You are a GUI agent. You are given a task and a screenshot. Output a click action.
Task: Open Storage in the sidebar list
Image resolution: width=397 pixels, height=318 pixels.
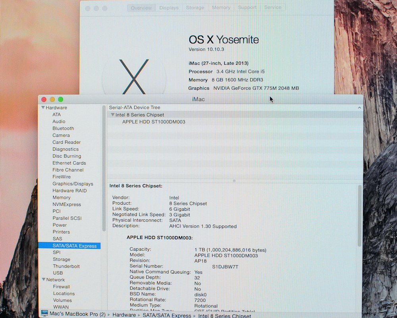[x=62, y=259]
